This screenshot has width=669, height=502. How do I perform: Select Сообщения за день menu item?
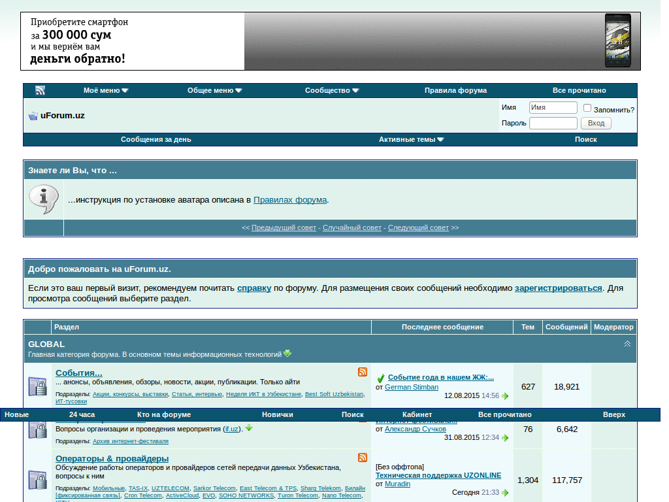(155, 140)
